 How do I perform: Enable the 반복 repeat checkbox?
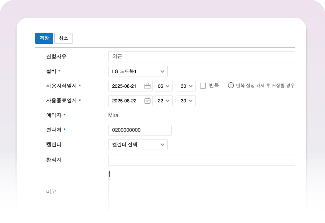203,85
